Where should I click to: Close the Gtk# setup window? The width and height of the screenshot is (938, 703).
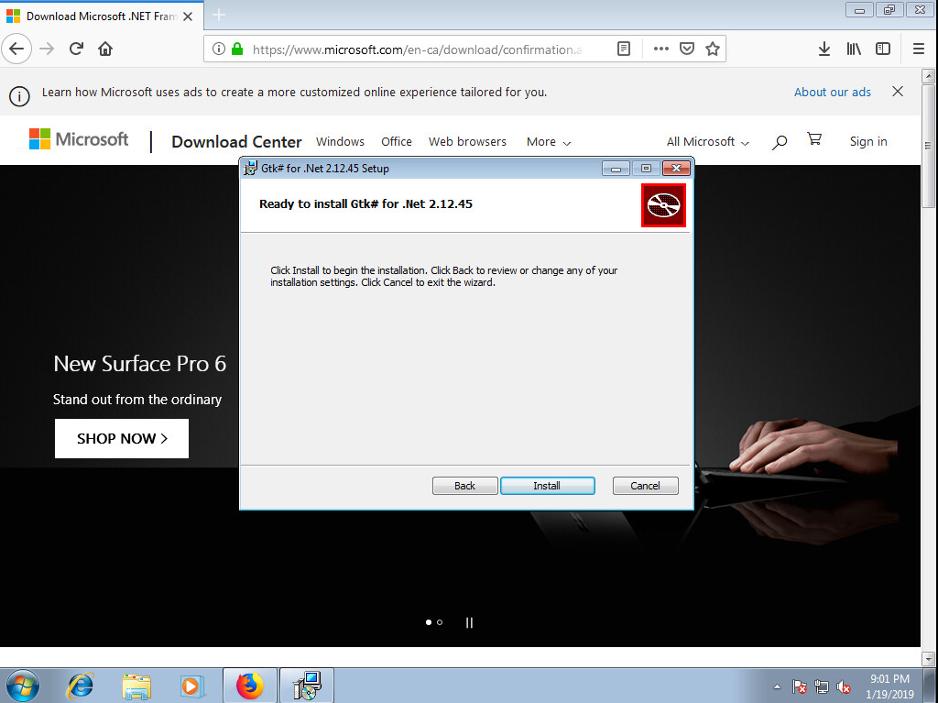677,169
